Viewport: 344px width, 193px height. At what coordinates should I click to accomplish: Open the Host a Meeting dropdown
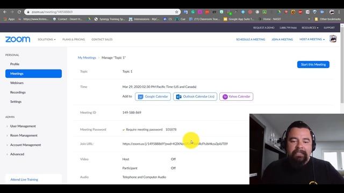point(312,39)
